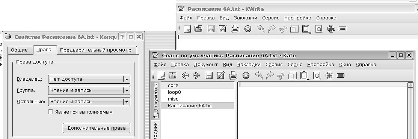Click Save As icon in KWrite toolbar

tap(223, 29)
